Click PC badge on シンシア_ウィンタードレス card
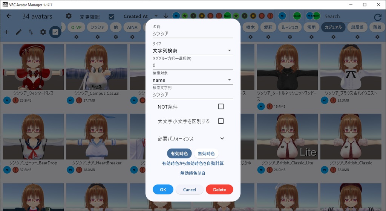 click(x=7, y=100)
